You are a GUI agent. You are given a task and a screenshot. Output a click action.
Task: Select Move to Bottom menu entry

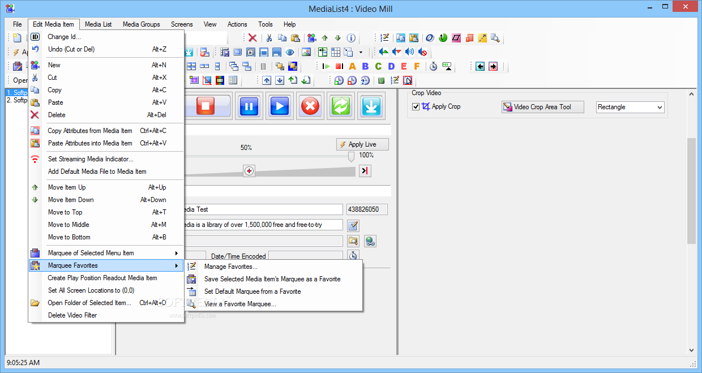point(106,237)
